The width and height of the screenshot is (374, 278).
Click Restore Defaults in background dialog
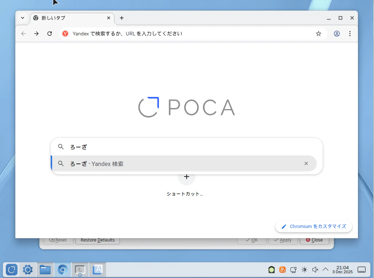[98, 240]
